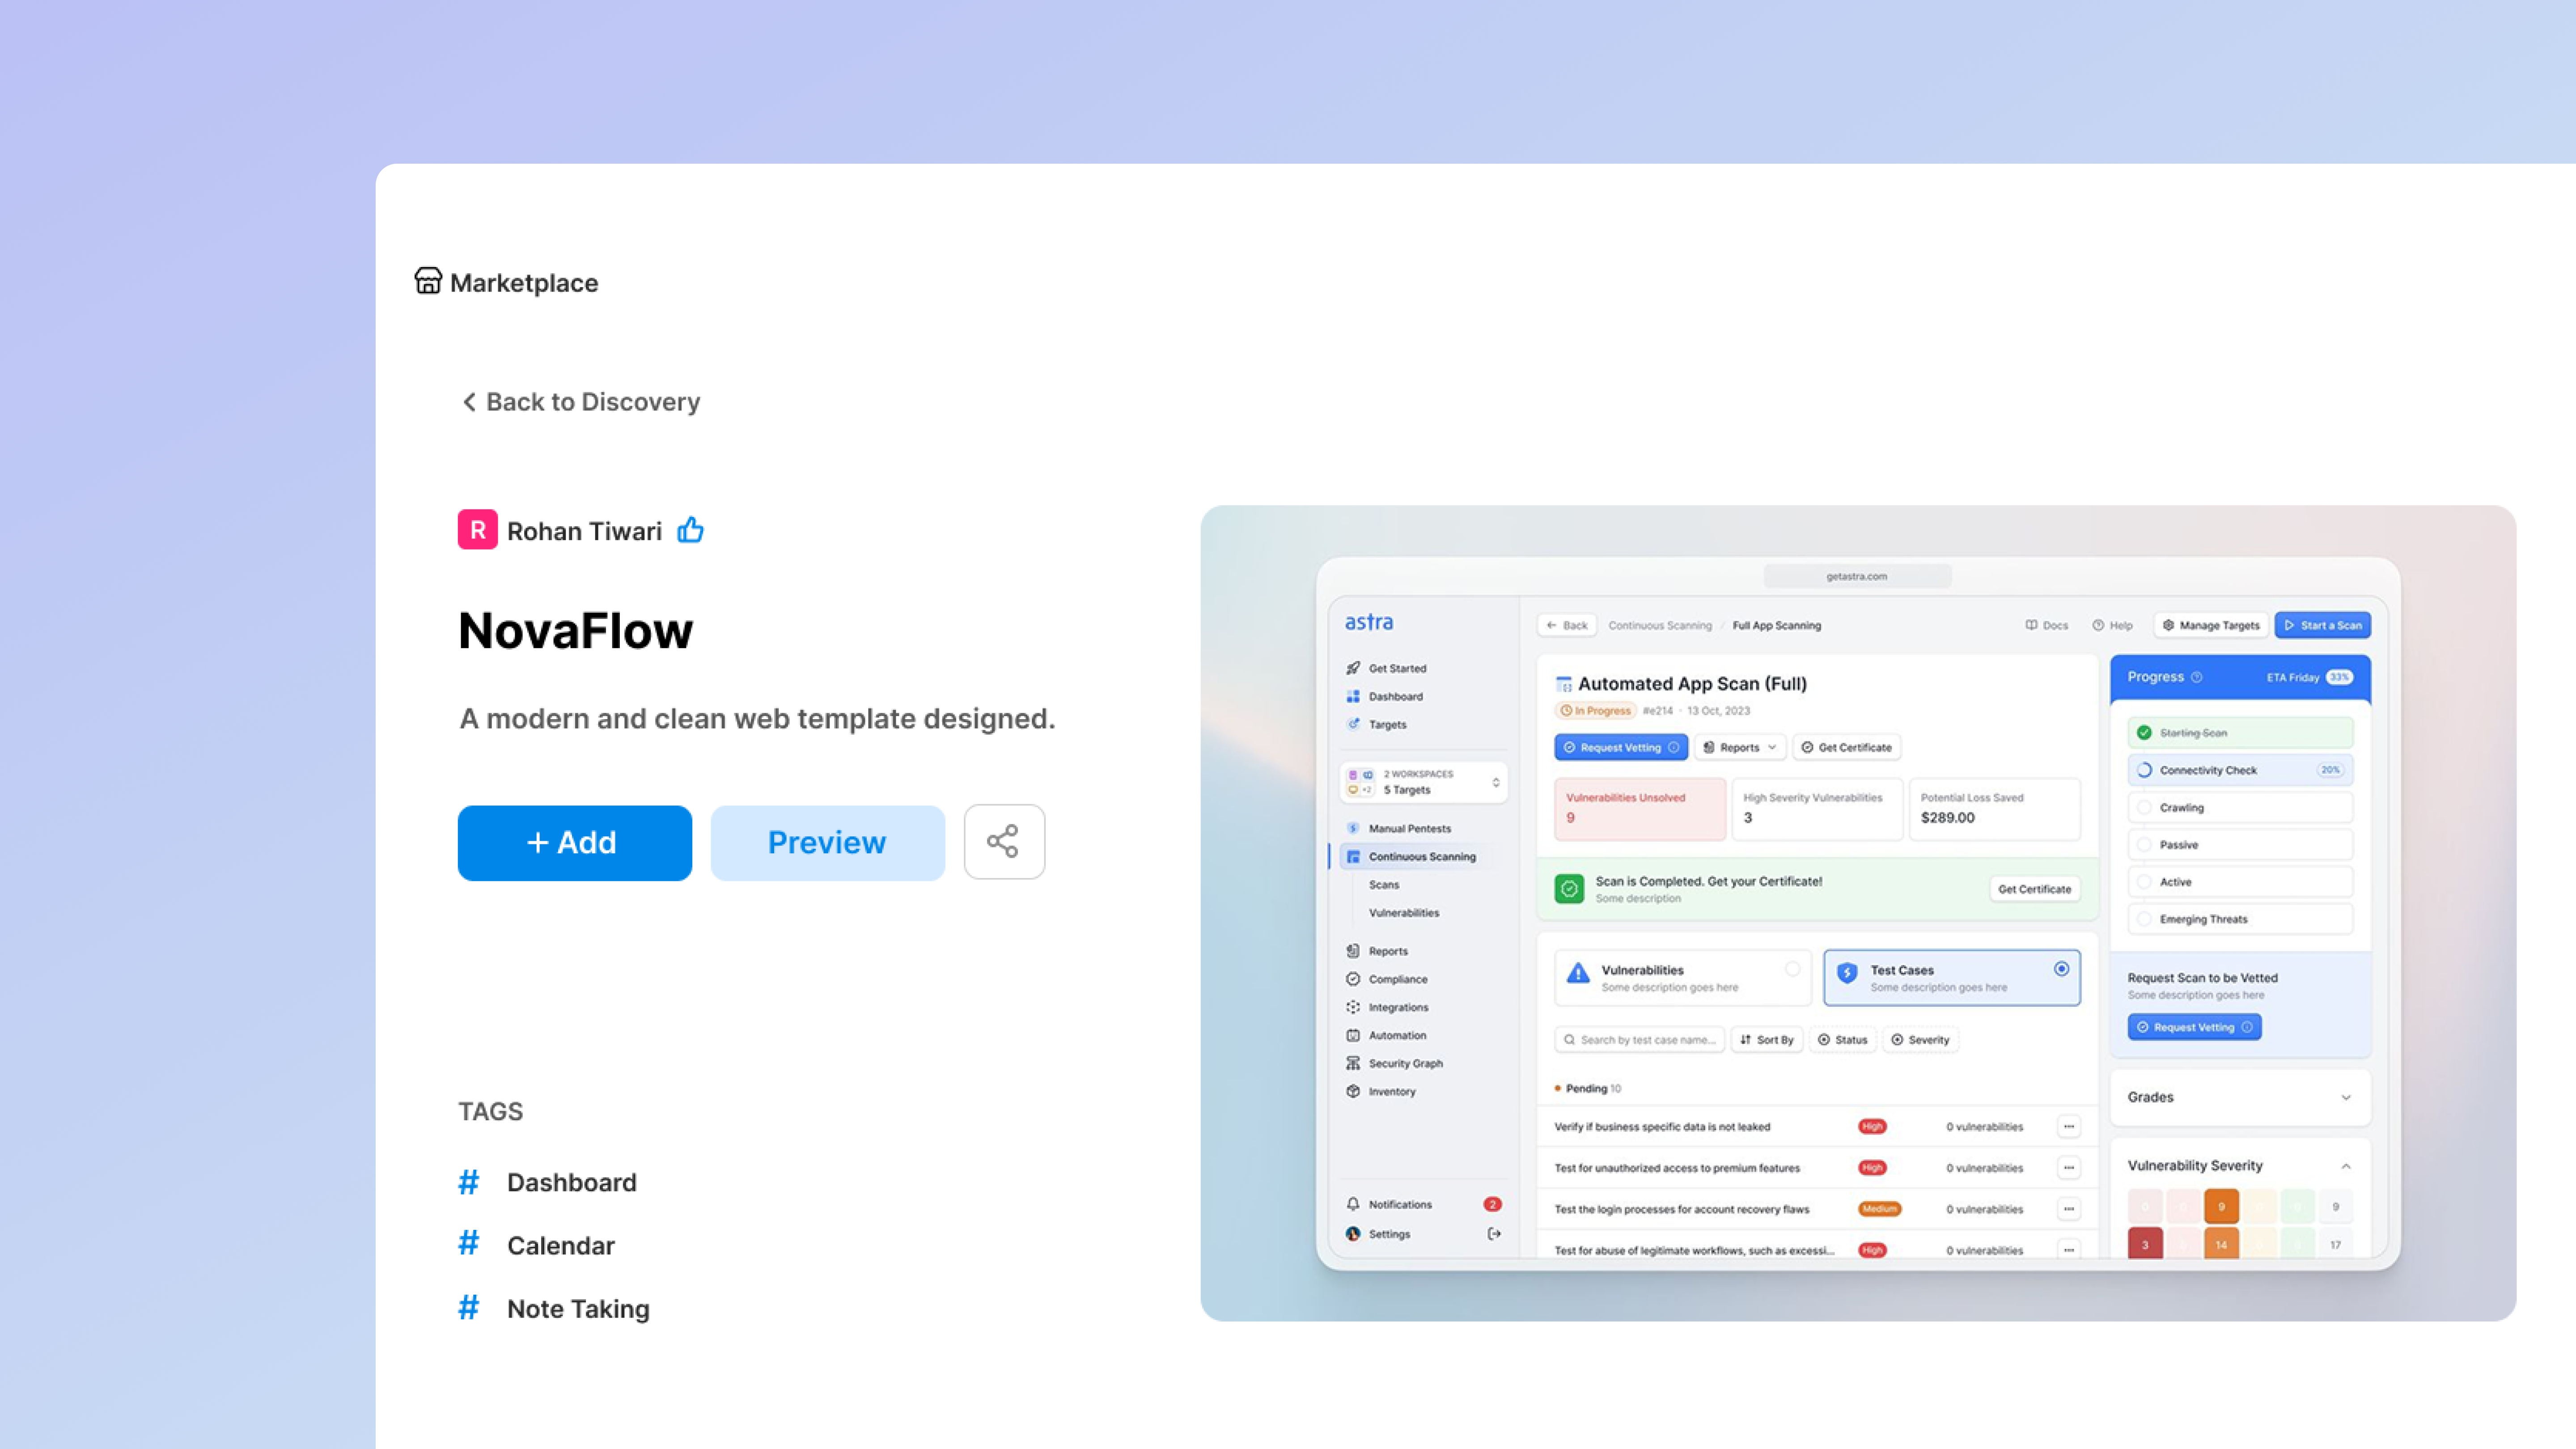Open the Reports dropdown in preview
Viewport: 2576px width, 1449px height.
coord(1740,747)
